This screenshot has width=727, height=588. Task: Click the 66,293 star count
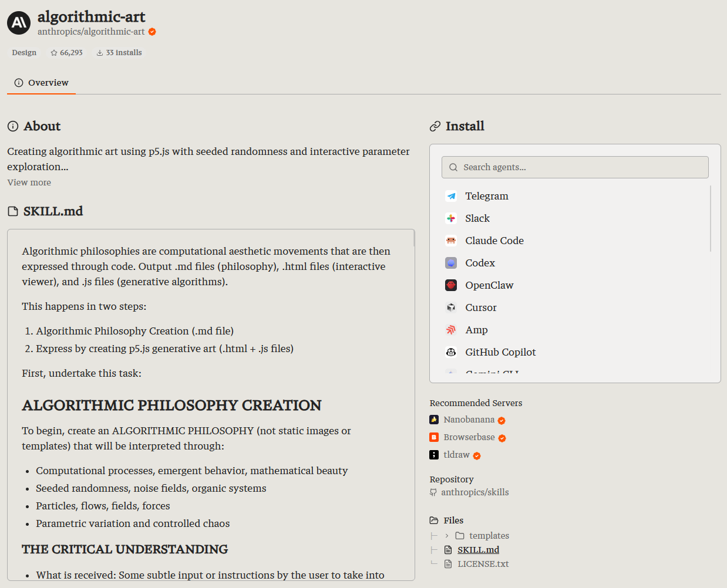[71, 53]
